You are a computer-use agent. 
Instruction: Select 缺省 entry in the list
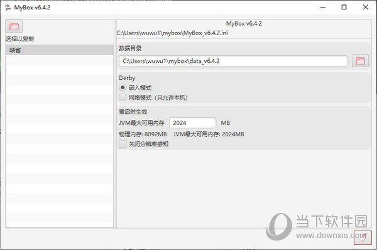(x=60, y=50)
